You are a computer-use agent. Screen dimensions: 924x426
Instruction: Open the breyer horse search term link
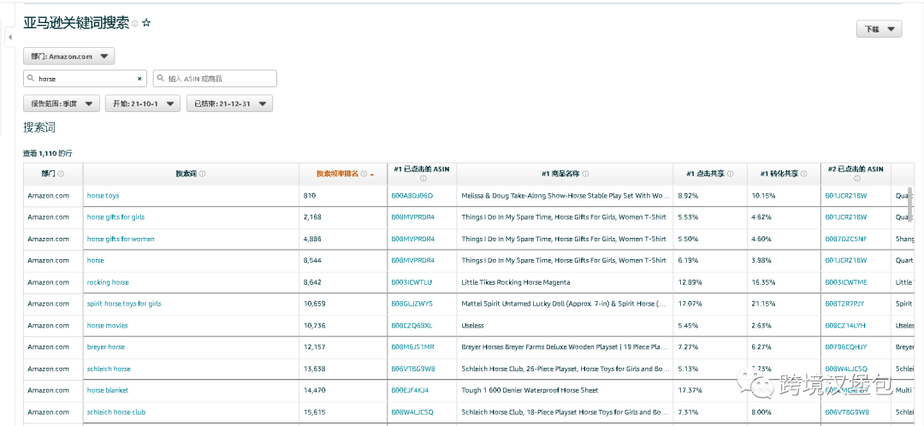[x=106, y=347]
